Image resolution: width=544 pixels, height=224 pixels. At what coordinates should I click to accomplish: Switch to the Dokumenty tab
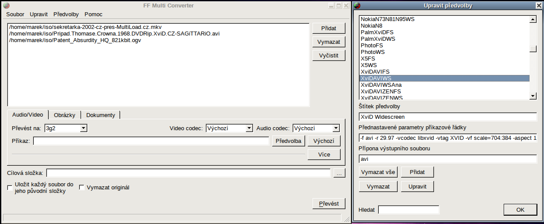pyautogui.click(x=100, y=115)
